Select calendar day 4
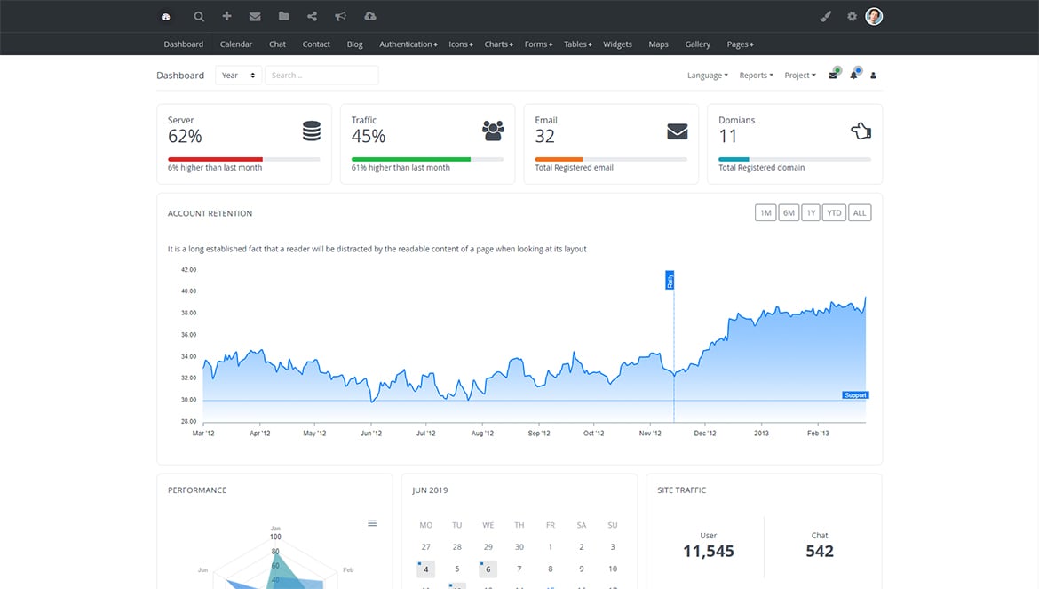The width and height of the screenshot is (1039, 589). (426, 569)
